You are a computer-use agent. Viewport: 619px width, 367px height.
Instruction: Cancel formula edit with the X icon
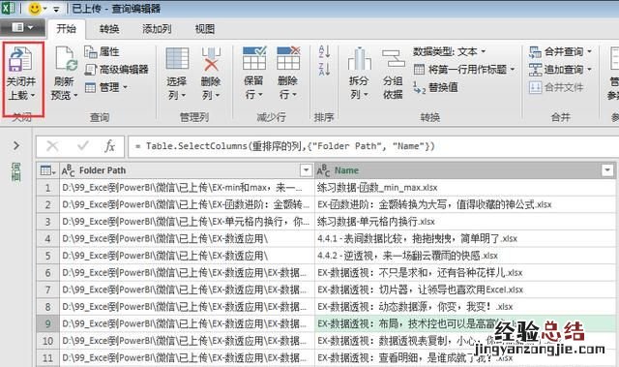52,146
